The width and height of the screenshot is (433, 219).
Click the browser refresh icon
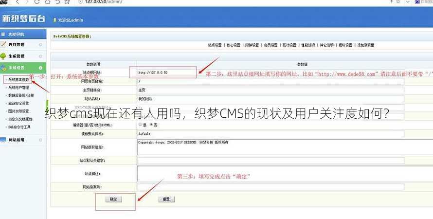(36, 1)
